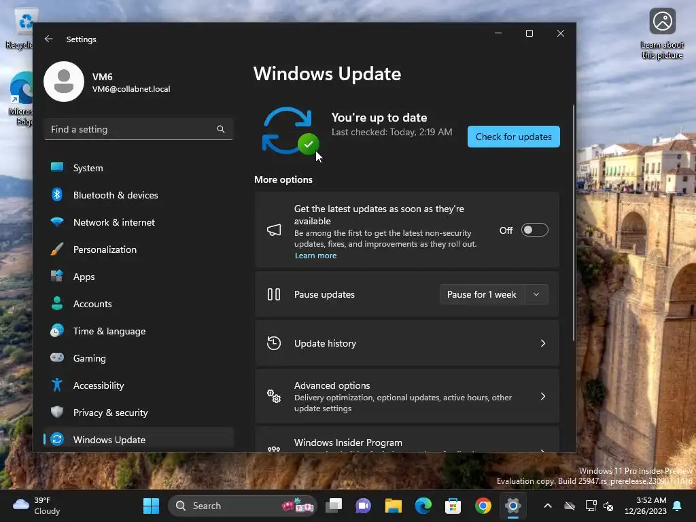Click the pause icon beside Pause updates
Image resolution: width=696 pixels, height=522 pixels.
tap(274, 294)
